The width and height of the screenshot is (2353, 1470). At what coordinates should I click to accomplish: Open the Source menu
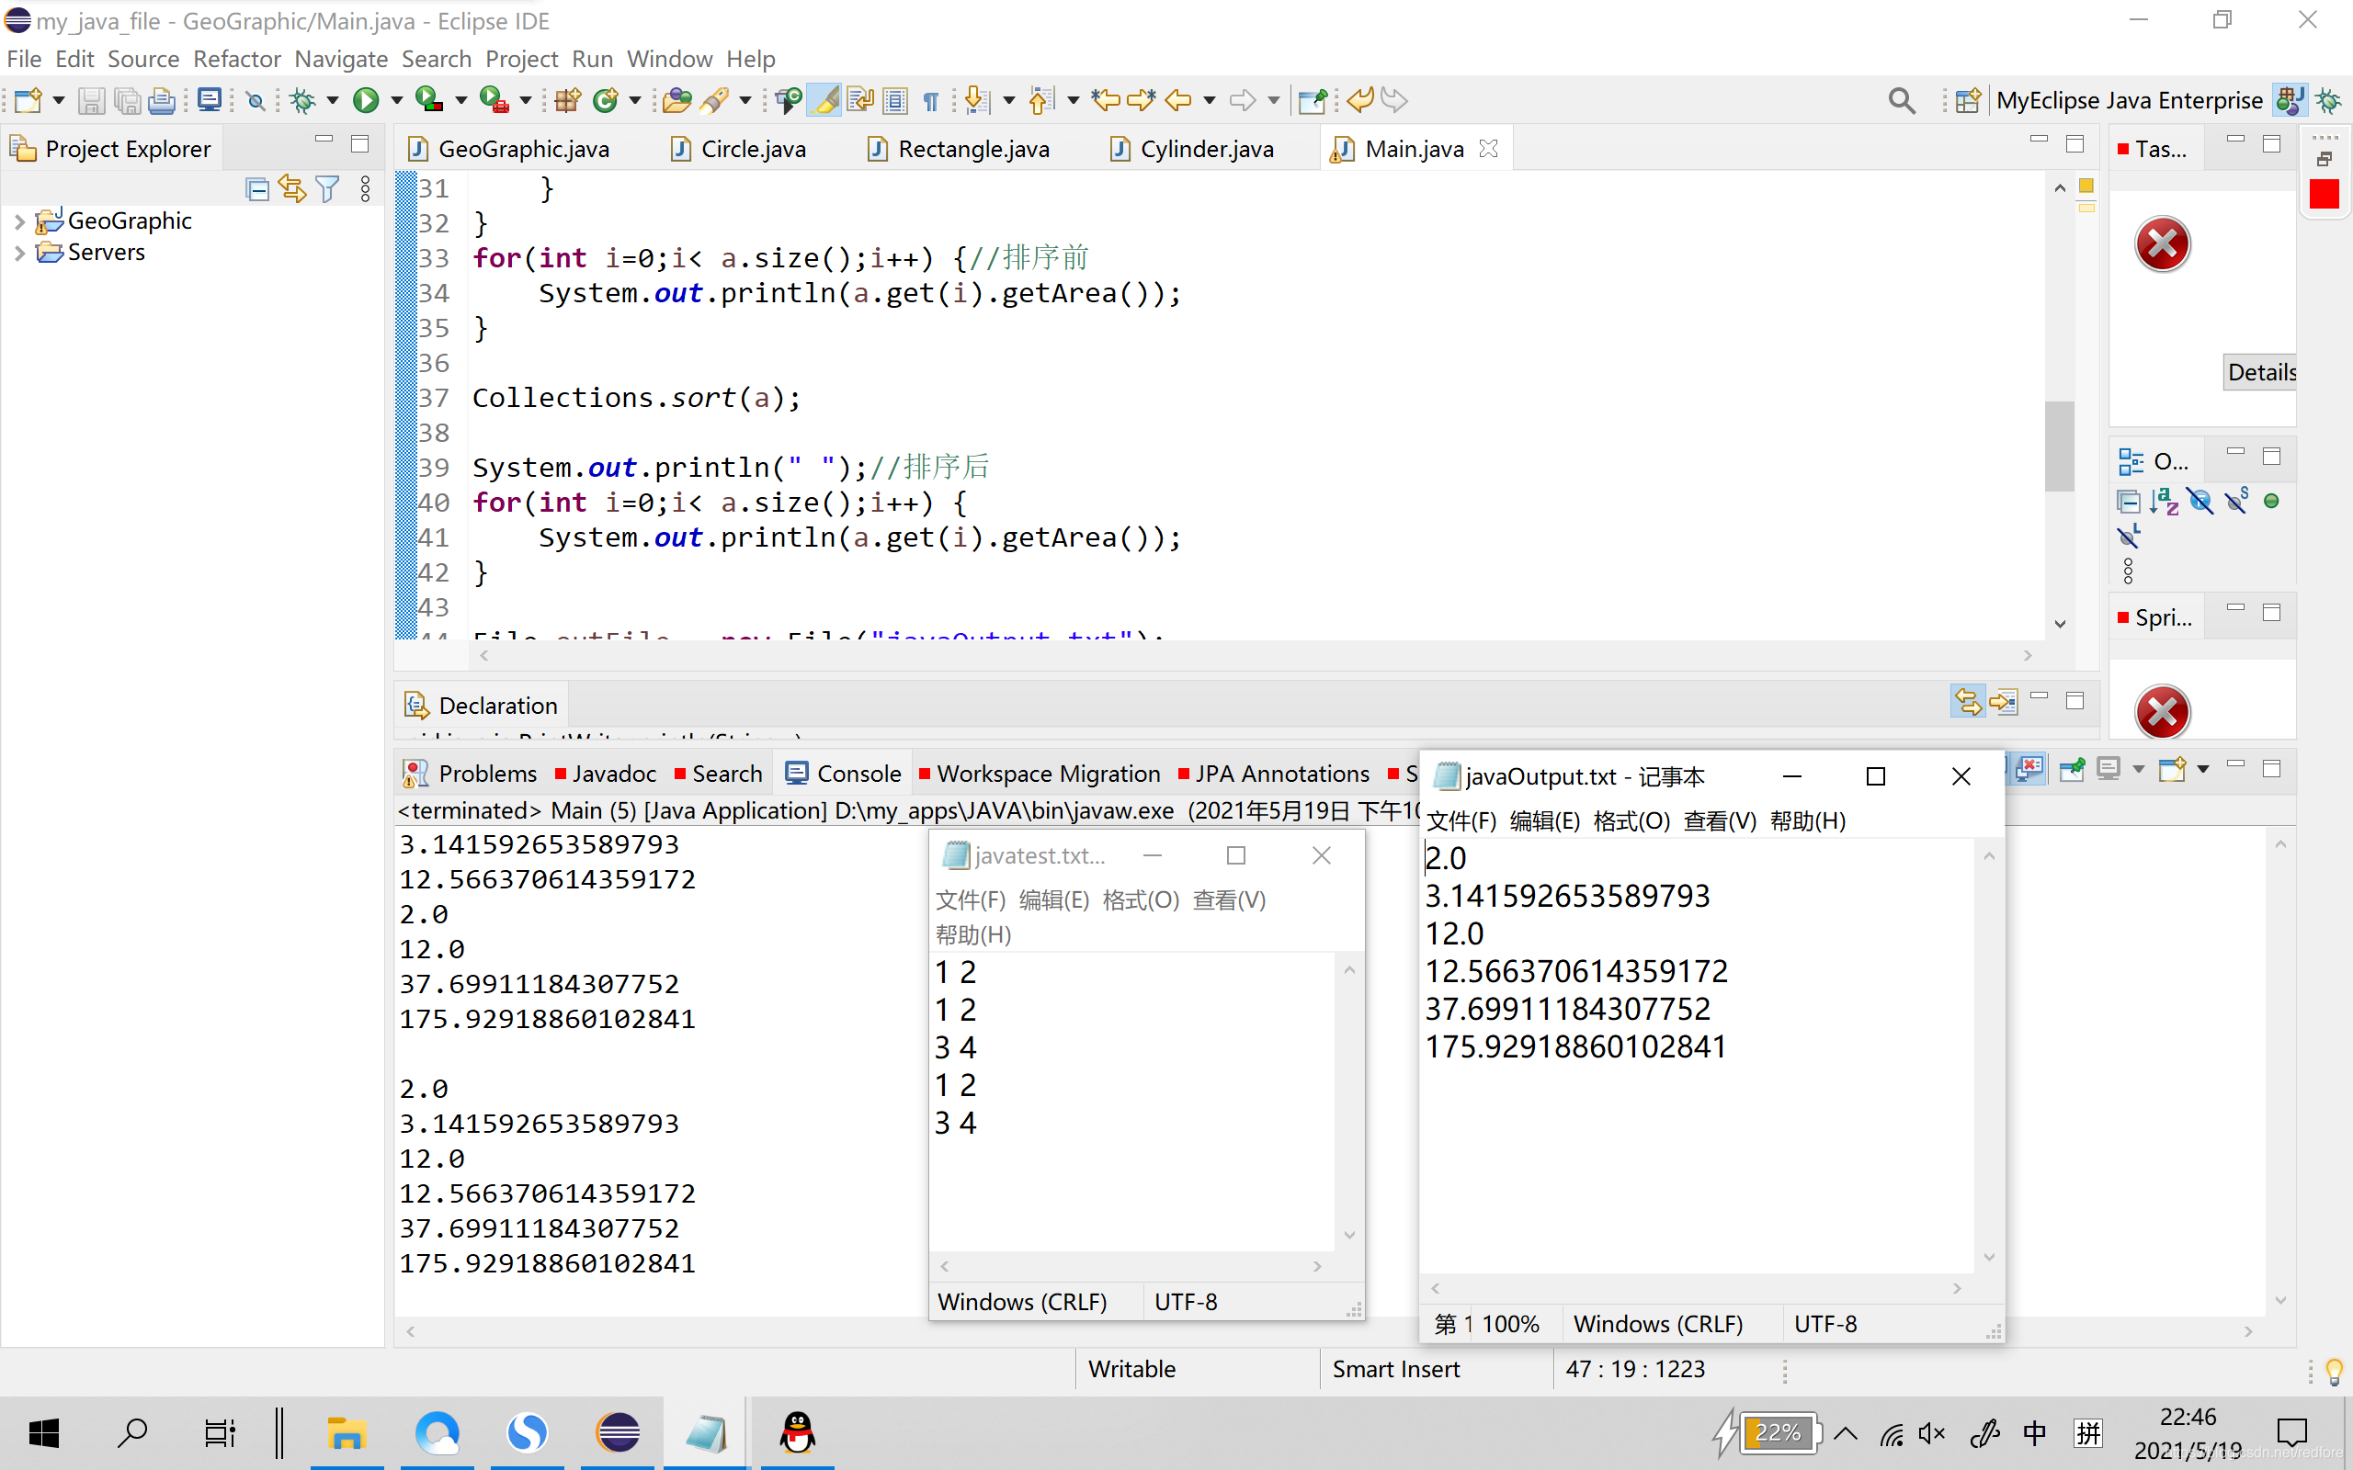pyautogui.click(x=143, y=60)
